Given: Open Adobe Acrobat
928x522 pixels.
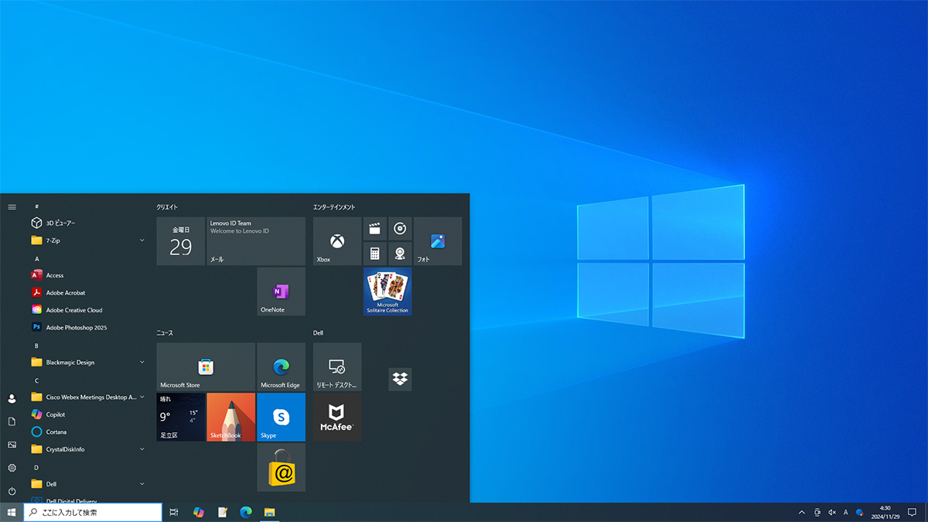Looking at the screenshot, I should (x=87, y=292).
